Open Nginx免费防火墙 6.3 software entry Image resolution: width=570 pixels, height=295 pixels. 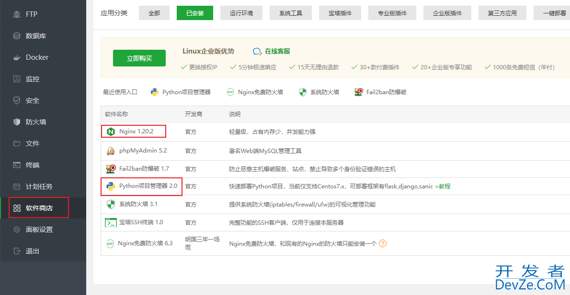145,243
